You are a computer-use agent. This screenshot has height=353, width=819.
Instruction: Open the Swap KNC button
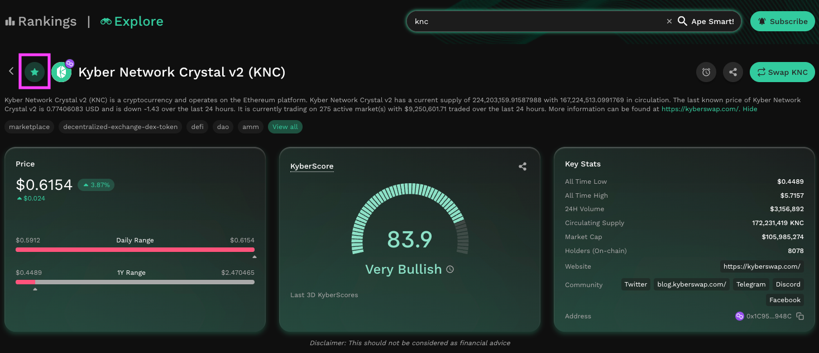(782, 72)
